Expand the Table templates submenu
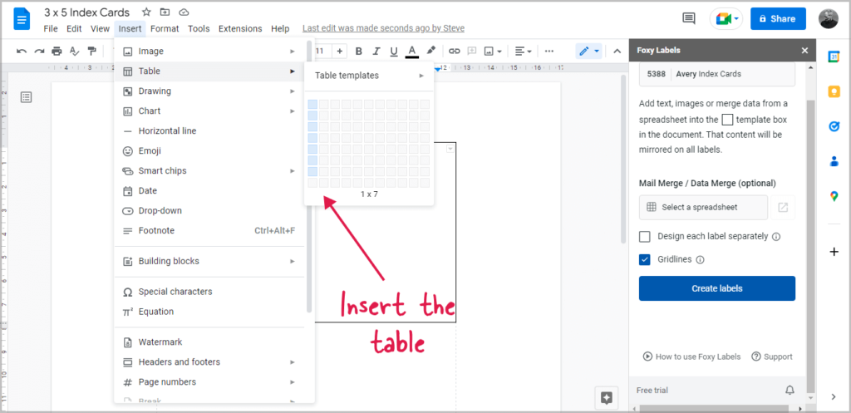Screen dimensions: 851x413 point(369,76)
